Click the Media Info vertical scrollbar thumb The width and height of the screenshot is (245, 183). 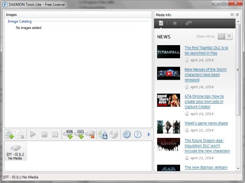pos(238,70)
